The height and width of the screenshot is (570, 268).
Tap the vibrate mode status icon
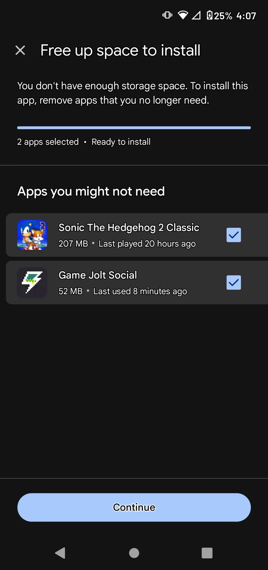pyautogui.click(x=167, y=15)
